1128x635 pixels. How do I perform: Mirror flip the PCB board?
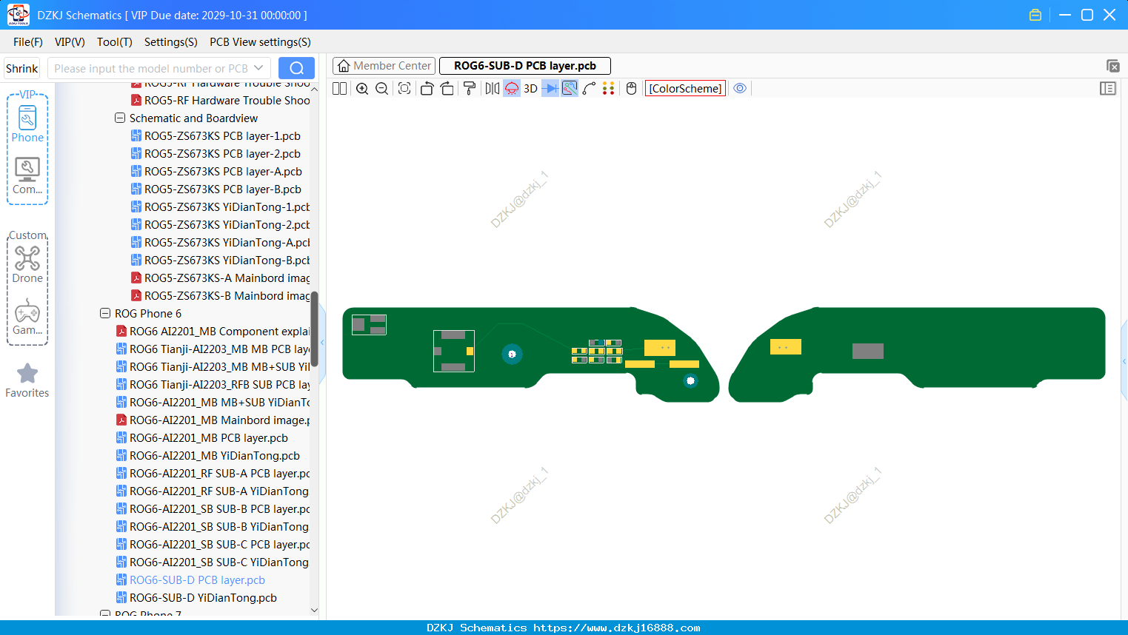[x=493, y=89]
